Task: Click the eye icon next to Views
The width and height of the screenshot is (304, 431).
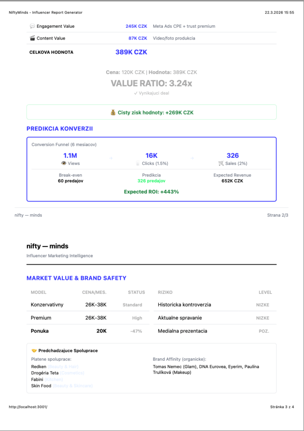Action: (x=64, y=163)
